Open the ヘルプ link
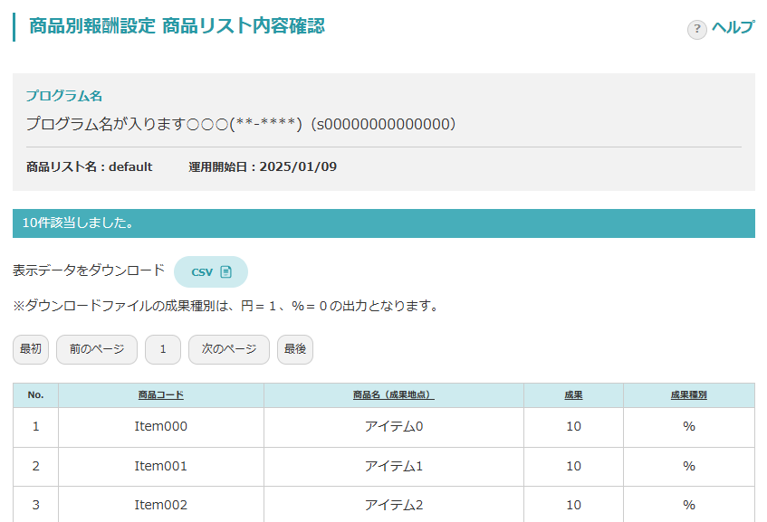This screenshot has height=522, width=767. [x=732, y=28]
